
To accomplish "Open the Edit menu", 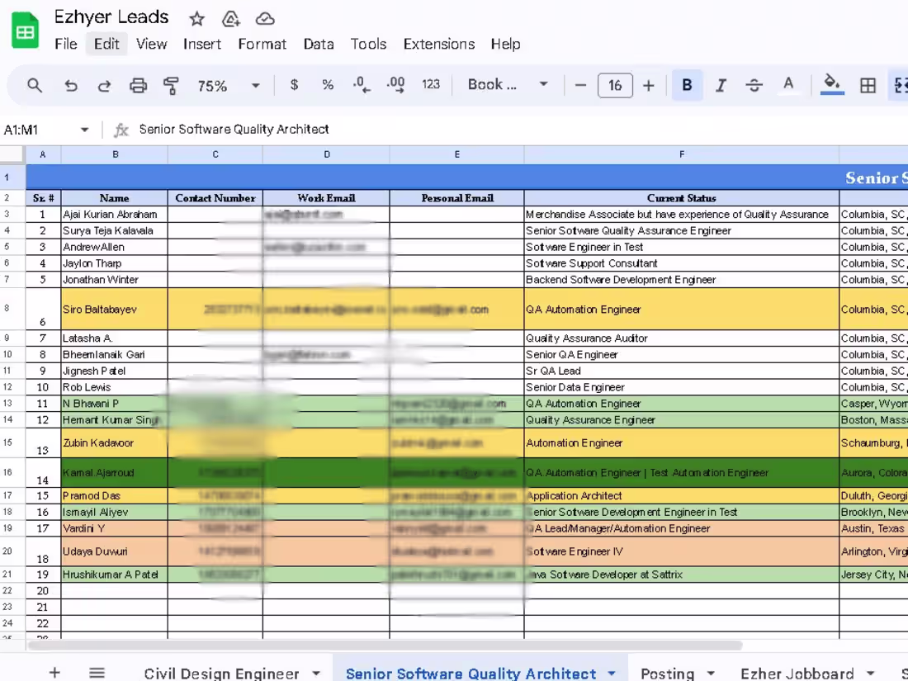I will [x=106, y=44].
